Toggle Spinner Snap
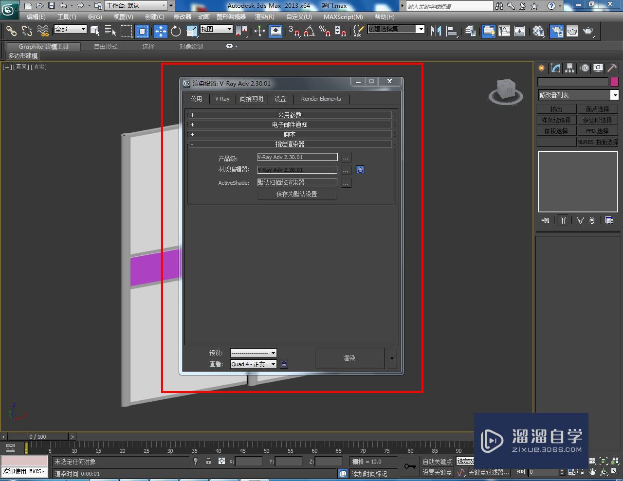 point(341,31)
